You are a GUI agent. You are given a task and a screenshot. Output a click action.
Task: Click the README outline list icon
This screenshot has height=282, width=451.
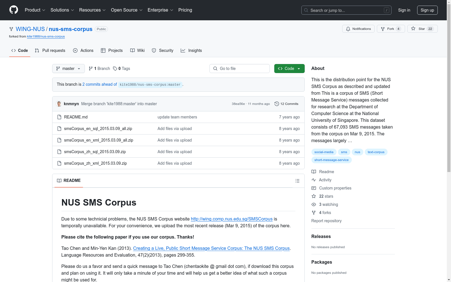[297, 181]
